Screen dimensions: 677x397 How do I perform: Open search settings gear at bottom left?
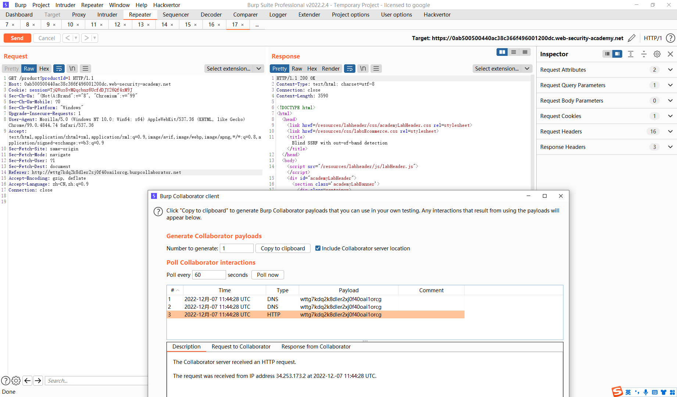pyautogui.click(x=16, y=380)
